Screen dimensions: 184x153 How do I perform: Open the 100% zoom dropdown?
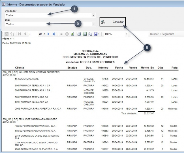click(126, 34)
